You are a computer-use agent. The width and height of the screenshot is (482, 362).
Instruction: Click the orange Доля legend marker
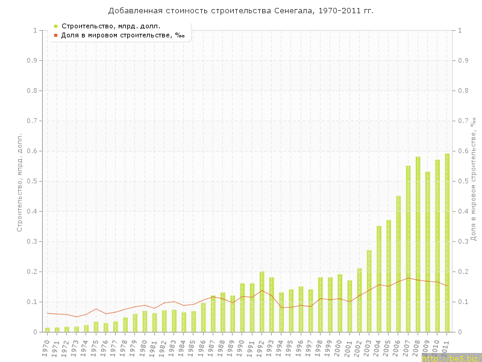pyautogui.click(x=55, y=35)
